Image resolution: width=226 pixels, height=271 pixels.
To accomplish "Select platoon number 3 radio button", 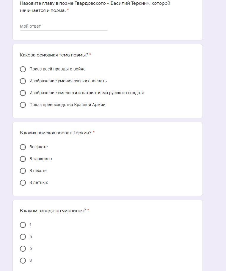I will click(23, 261).
